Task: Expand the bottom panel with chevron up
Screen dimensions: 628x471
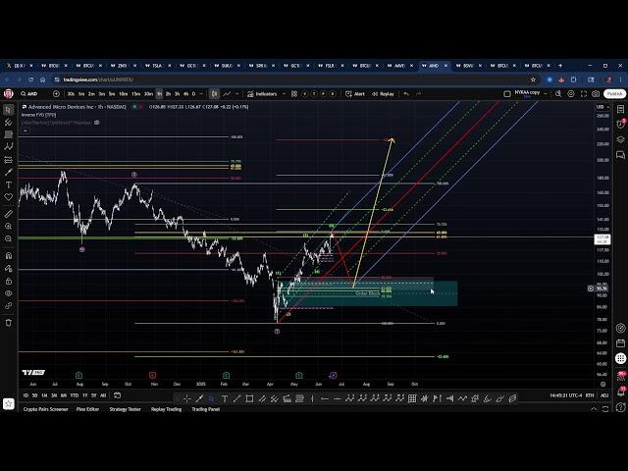Action: coord(594,409)
